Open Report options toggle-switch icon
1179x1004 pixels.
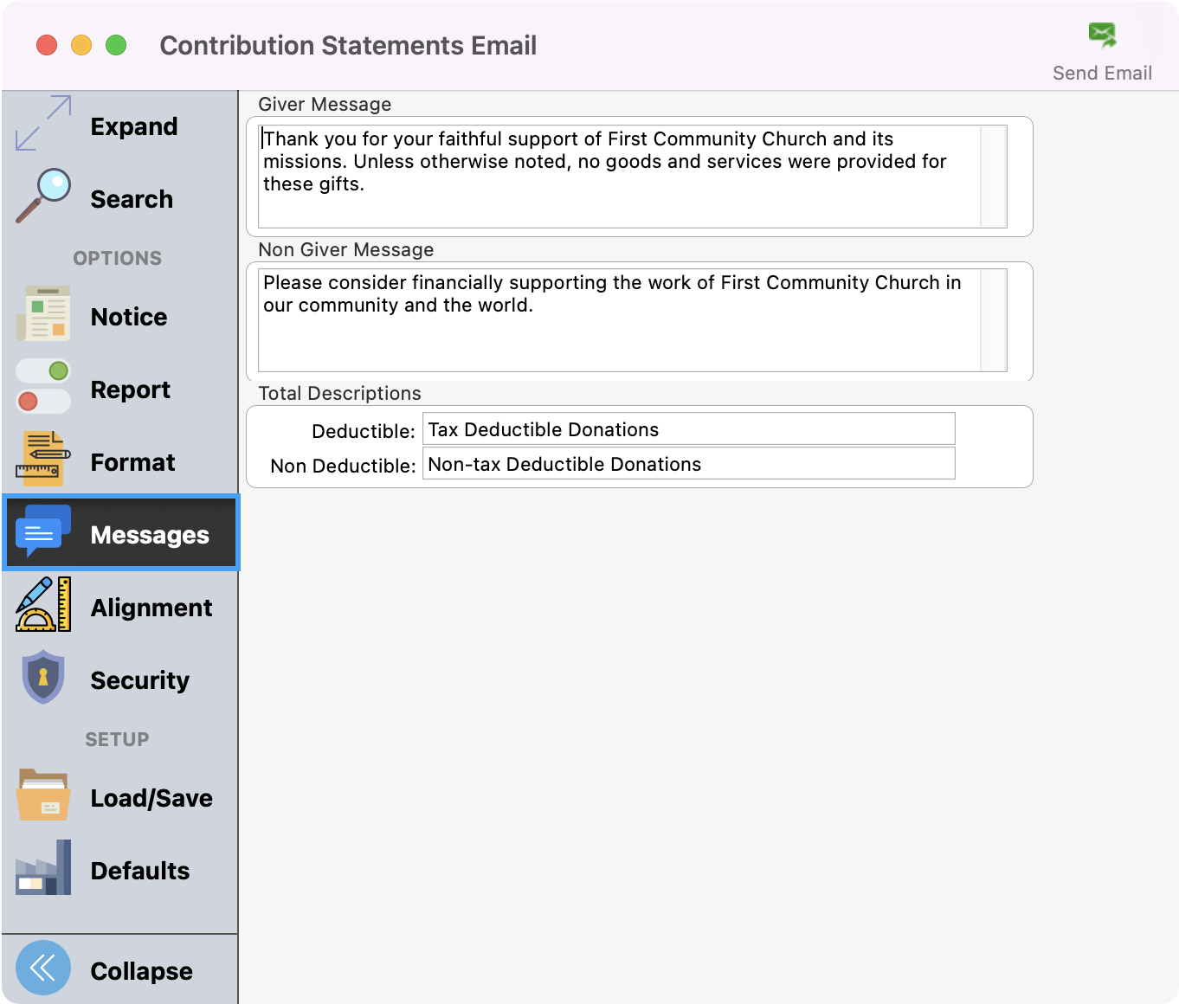pos(43,387)
